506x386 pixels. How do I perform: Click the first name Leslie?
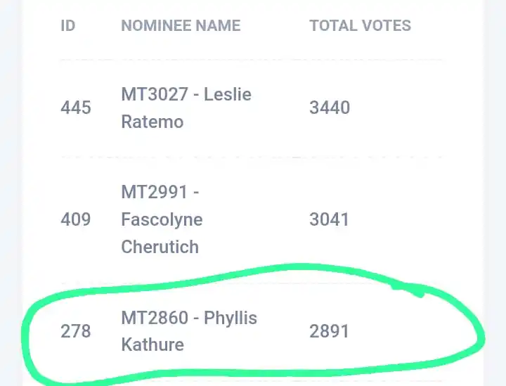(228, 94)
